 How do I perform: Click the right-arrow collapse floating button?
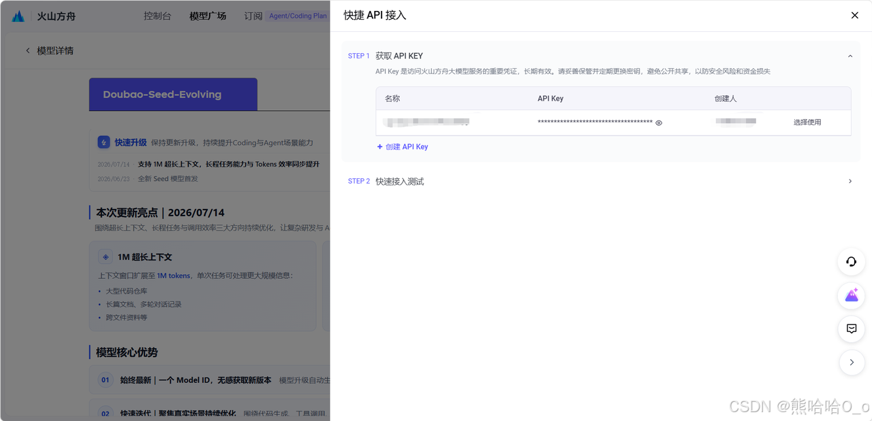pyautogui.click(x=852, y=363)
